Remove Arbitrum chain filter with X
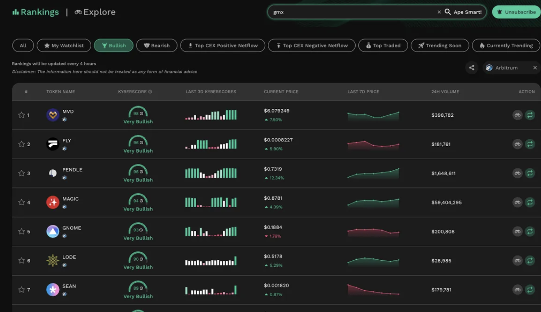541x312 pixels. 535,68
